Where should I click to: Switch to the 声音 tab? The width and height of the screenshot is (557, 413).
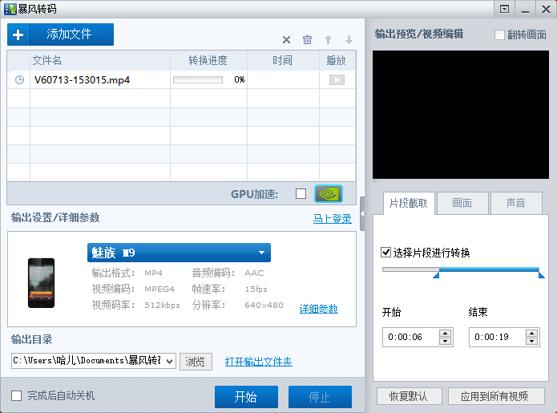coord(516,204)
